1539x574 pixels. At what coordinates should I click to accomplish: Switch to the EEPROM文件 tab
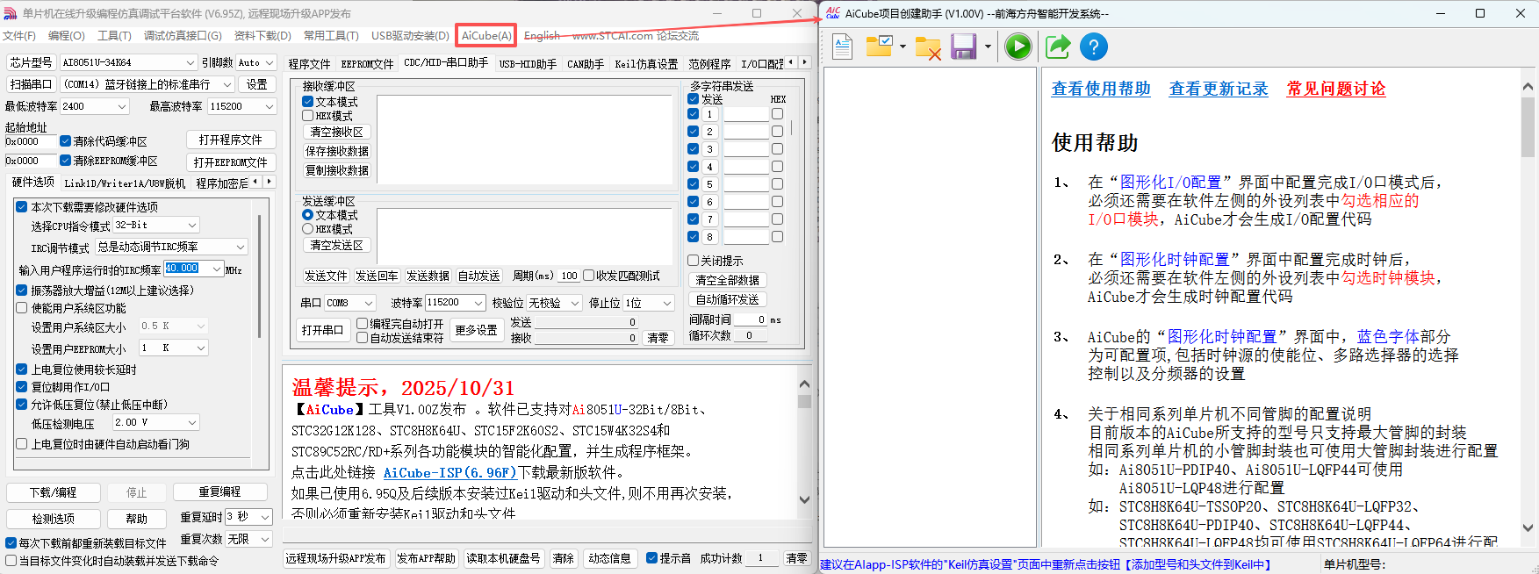(x=367, y=64)
